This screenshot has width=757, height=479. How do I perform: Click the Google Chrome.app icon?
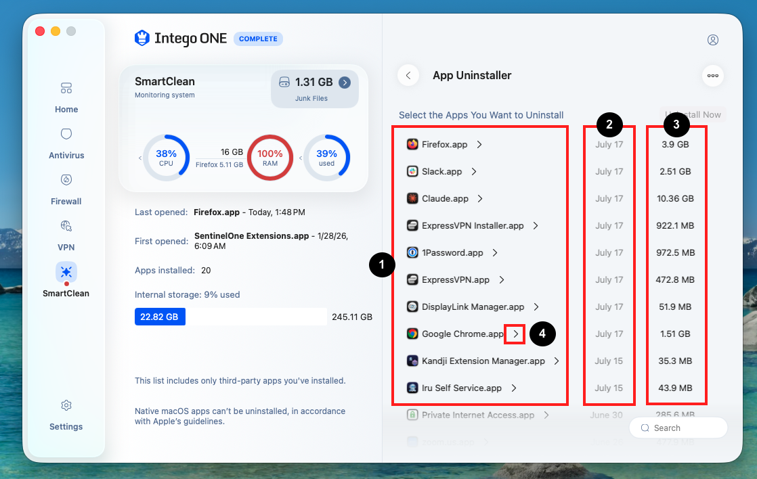[412, 334]
